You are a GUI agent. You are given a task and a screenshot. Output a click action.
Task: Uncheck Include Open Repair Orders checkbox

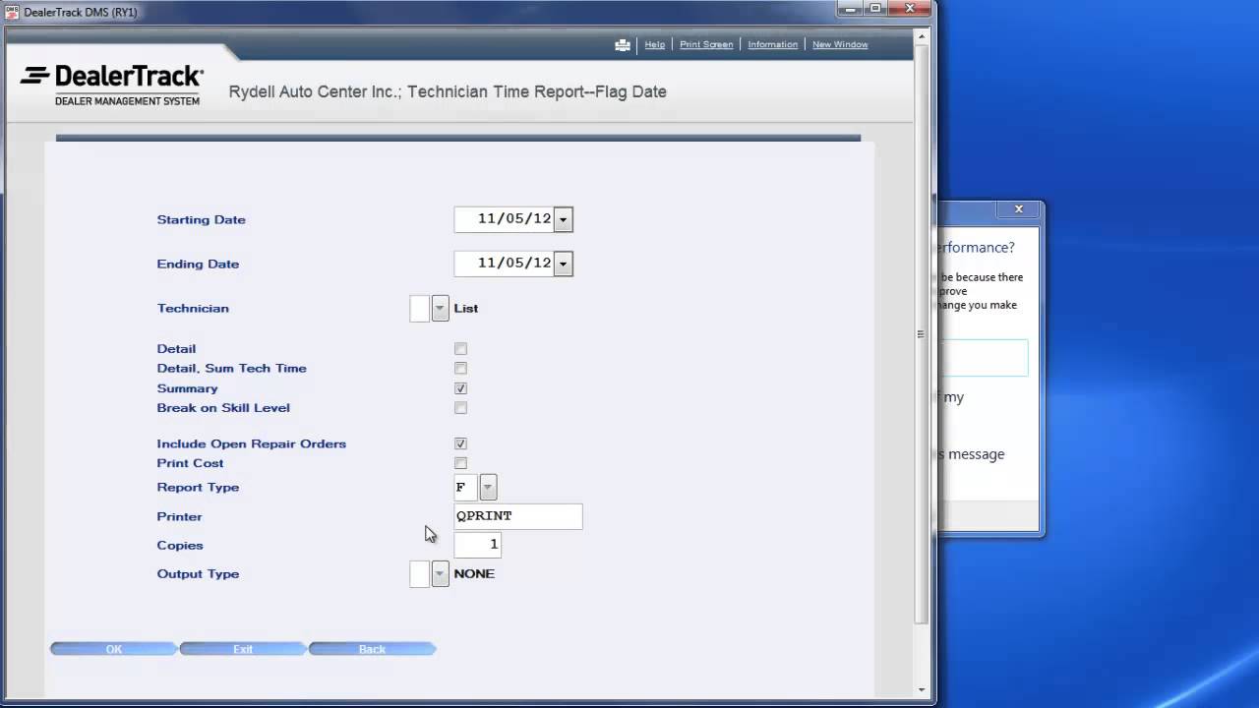pyautogui.click(x=460, y=444)
